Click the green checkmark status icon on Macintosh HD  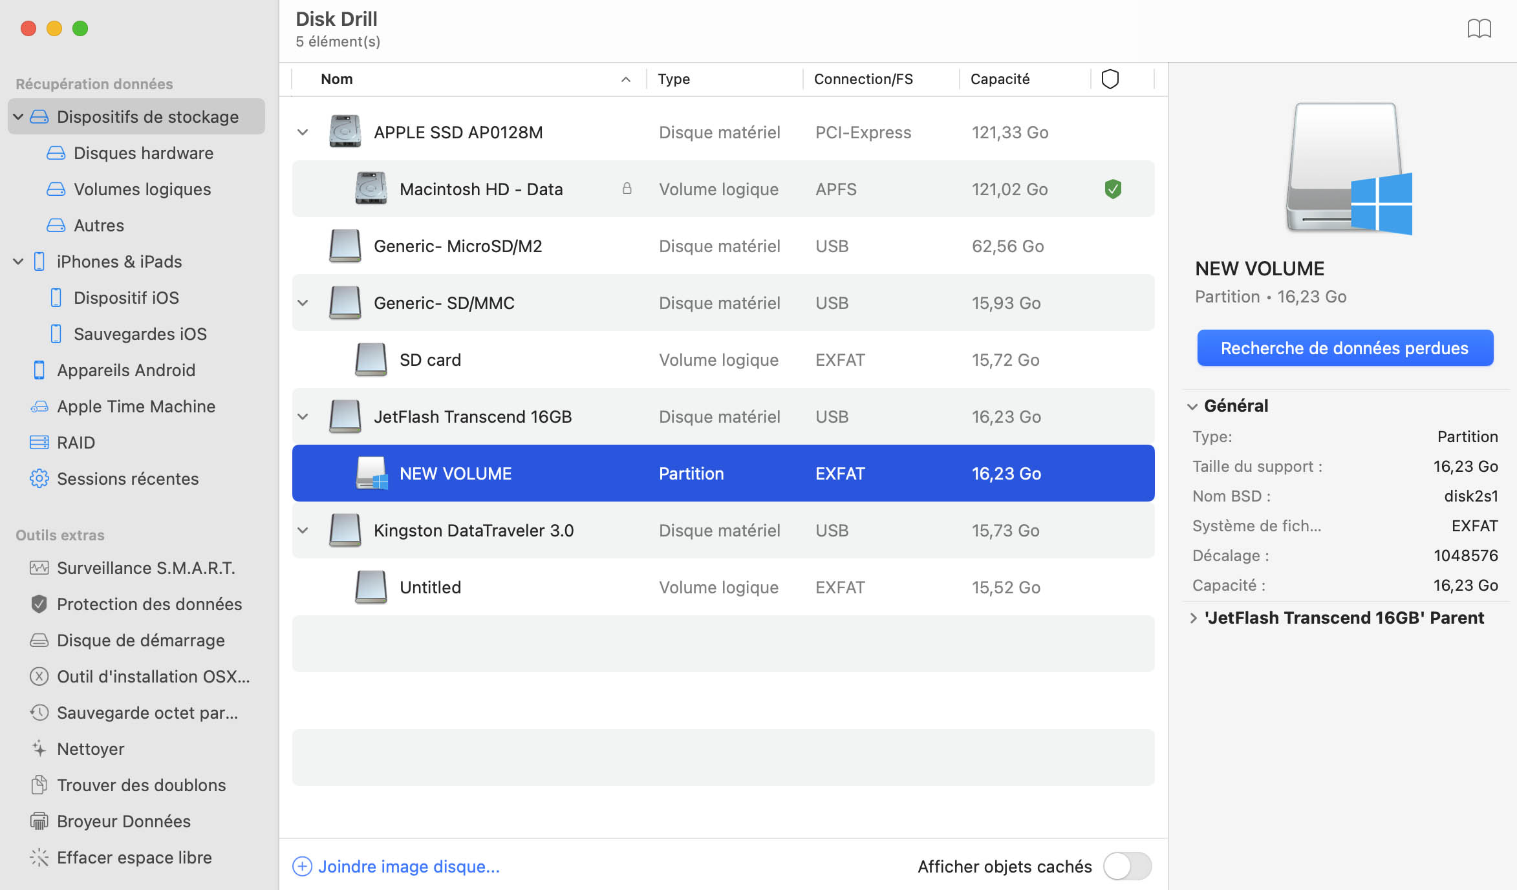pos(1112,189)
